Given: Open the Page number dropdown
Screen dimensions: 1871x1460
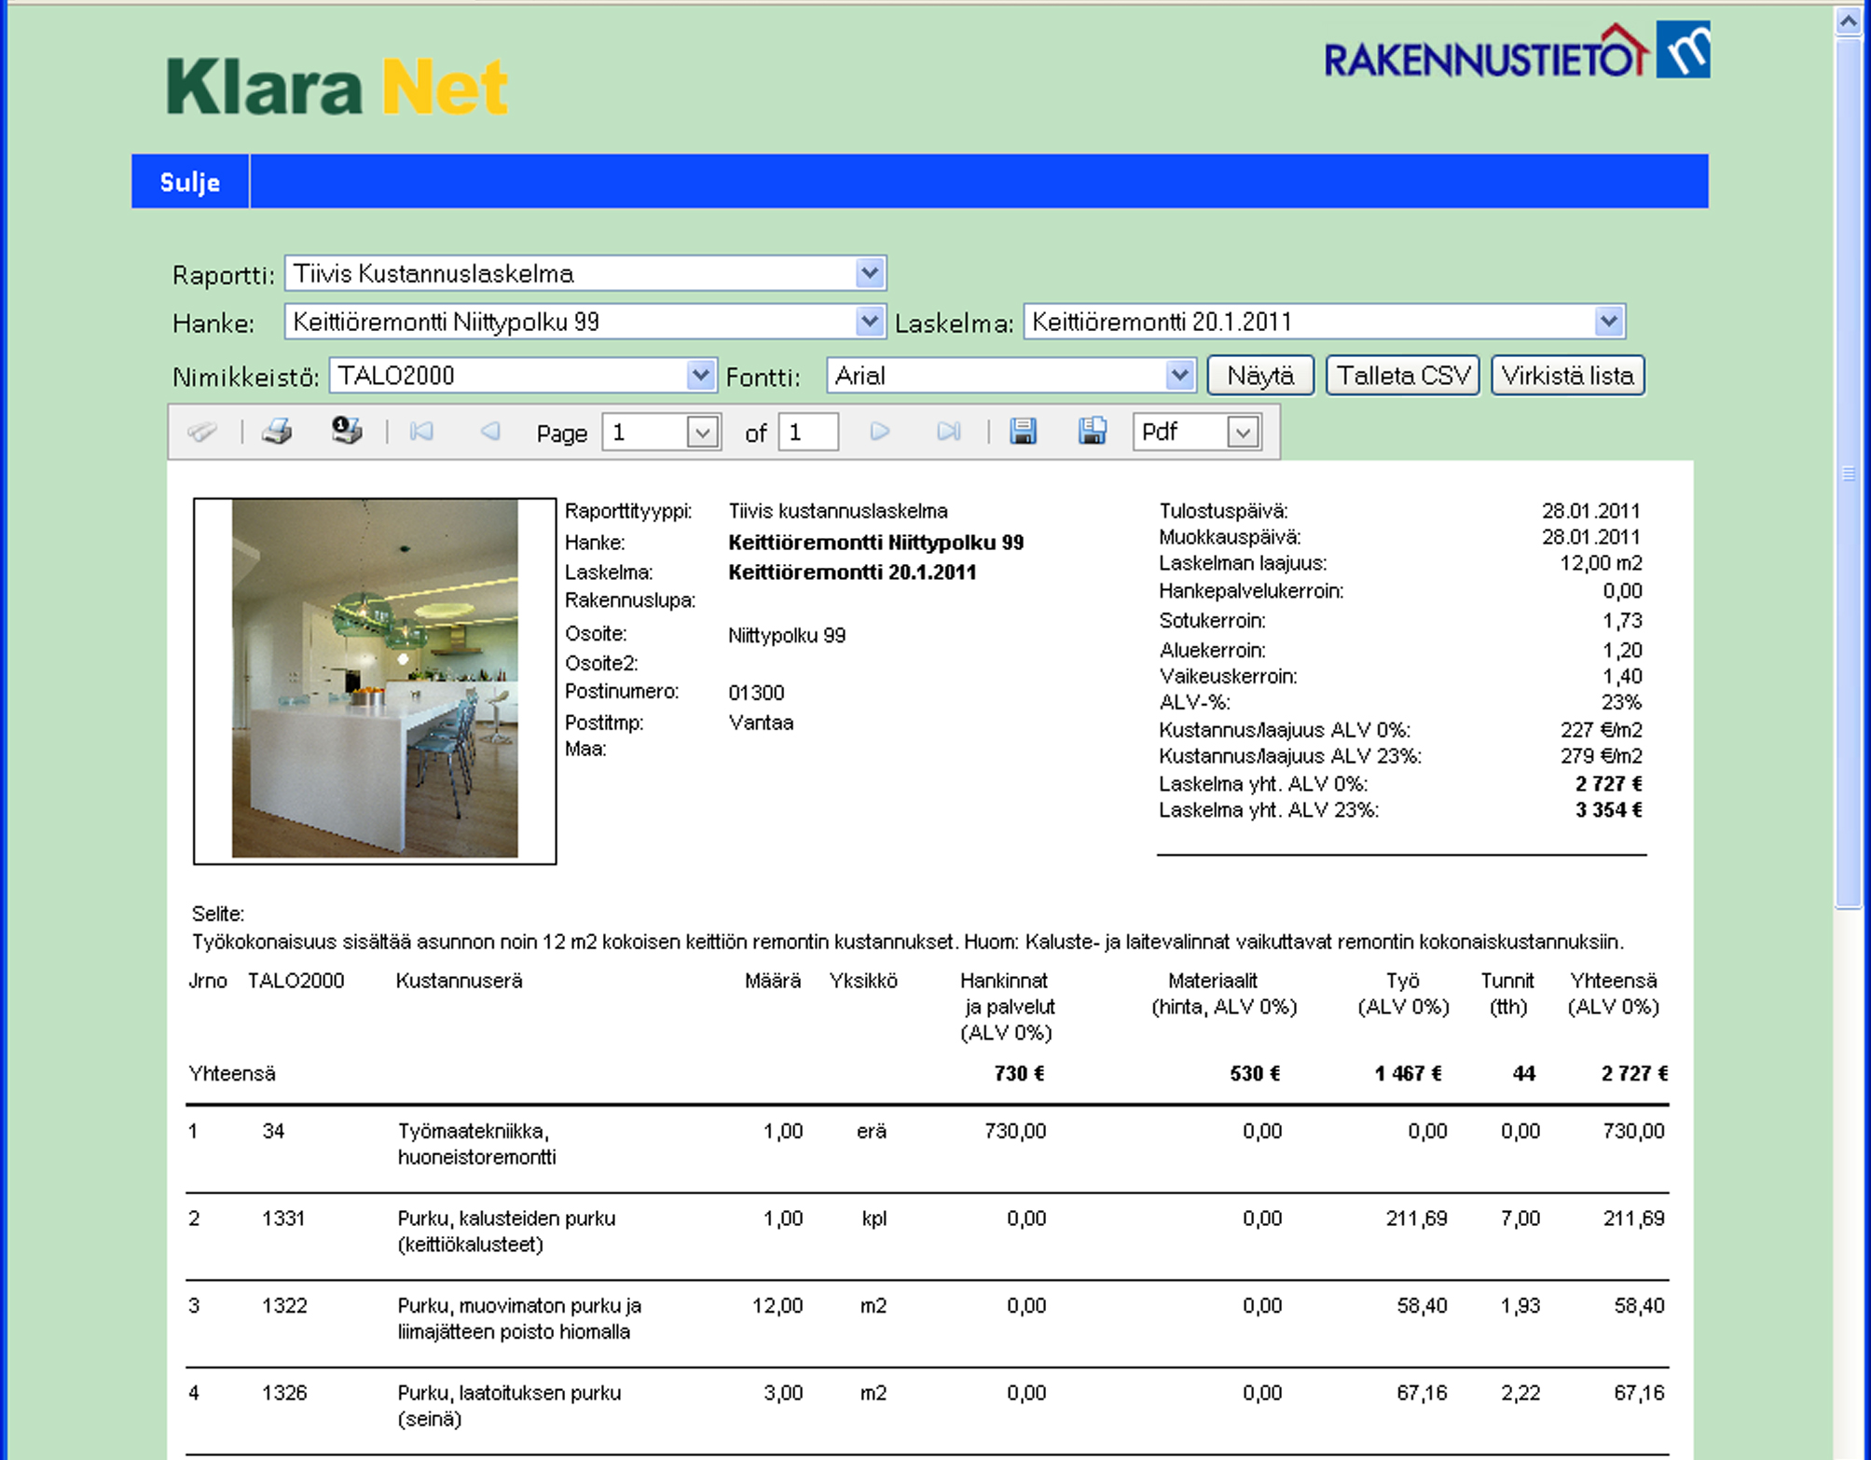Looking at the screenshot, I should pos(661,433).
